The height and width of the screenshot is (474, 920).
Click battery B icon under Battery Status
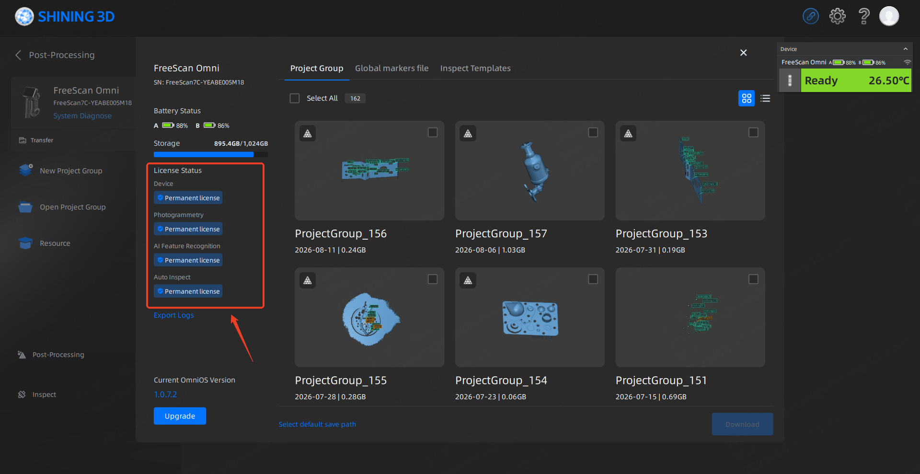(209, 126)
